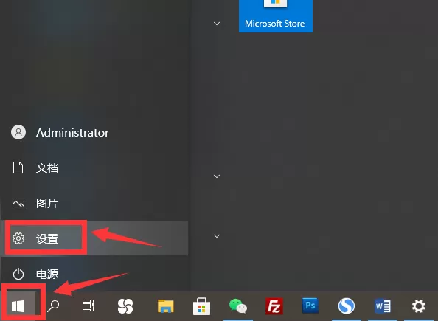Launch the fan-shaped white app on taskbar
This screenshot has height=321, width=438.
(x=125, y=306)
